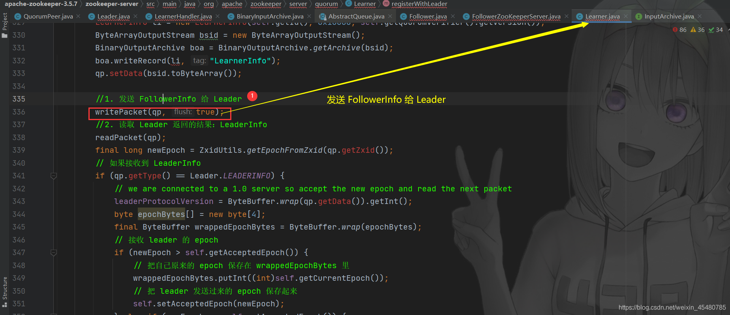Click the method icon beside registerWithLeader breadcrumb
Viewport: 730px width, 315px height.
click(x=386, y=4)
